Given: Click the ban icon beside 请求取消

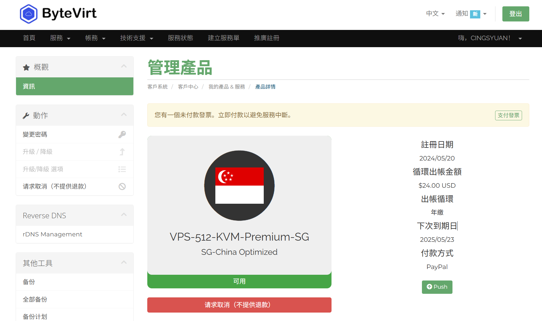Looking at the screenshot, I should 122,186.
